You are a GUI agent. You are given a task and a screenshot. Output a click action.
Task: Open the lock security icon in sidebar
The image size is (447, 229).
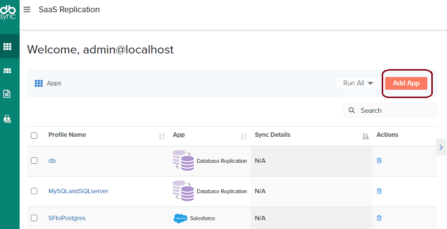pos(7,118)
